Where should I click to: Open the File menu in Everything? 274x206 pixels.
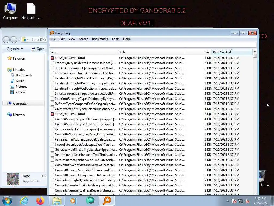pyautogui.click(x=53, y=39)
